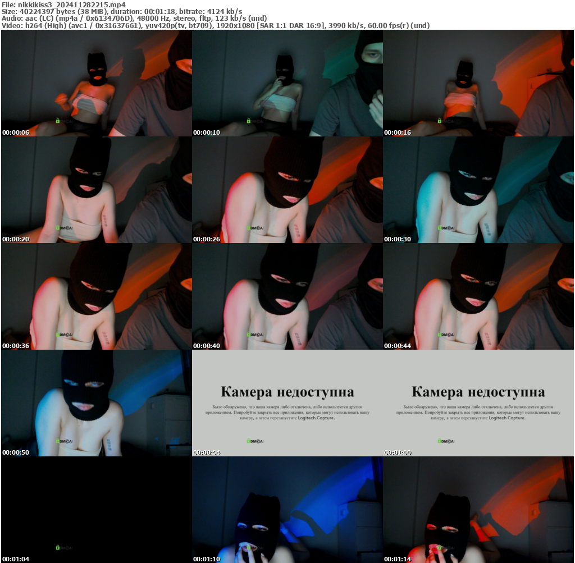Click the file name line at the top
The height and width of the screenshot is (563, 575).
[x=63, y=4]
